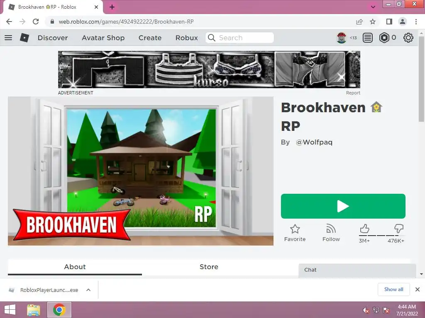Open the user avatar profile icon

pyautogui.click(x=342, y=38)
